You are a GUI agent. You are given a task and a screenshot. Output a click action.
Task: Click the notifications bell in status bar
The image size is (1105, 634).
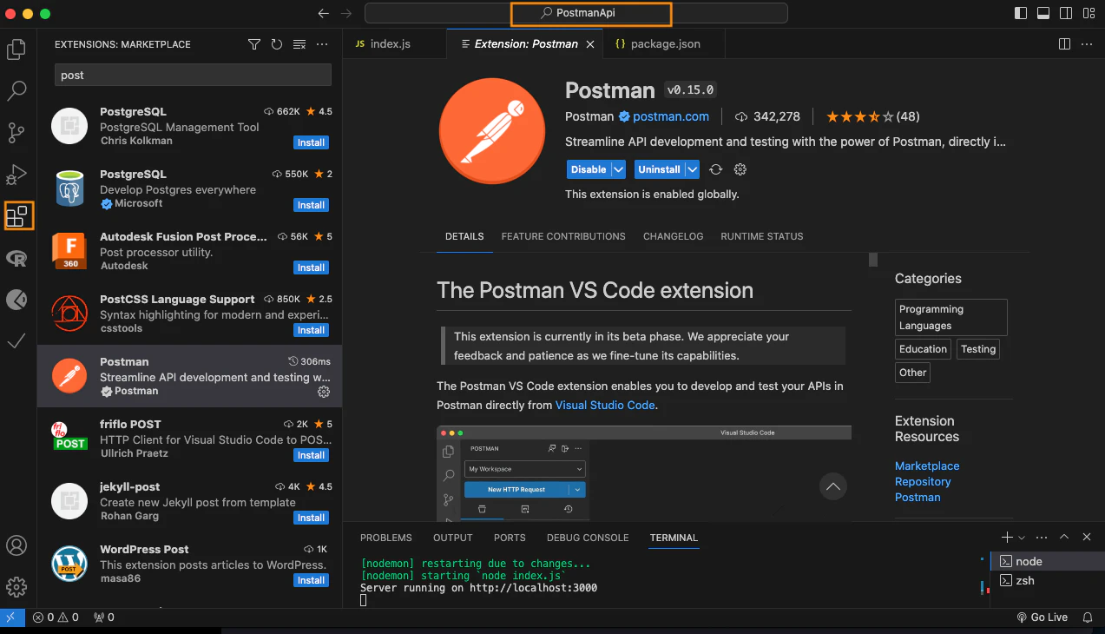pos(1088,617)
